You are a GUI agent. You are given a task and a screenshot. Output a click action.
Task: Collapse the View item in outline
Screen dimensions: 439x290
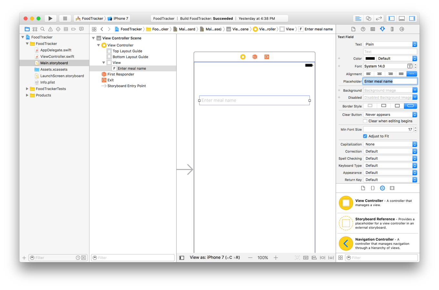point(104,63)
